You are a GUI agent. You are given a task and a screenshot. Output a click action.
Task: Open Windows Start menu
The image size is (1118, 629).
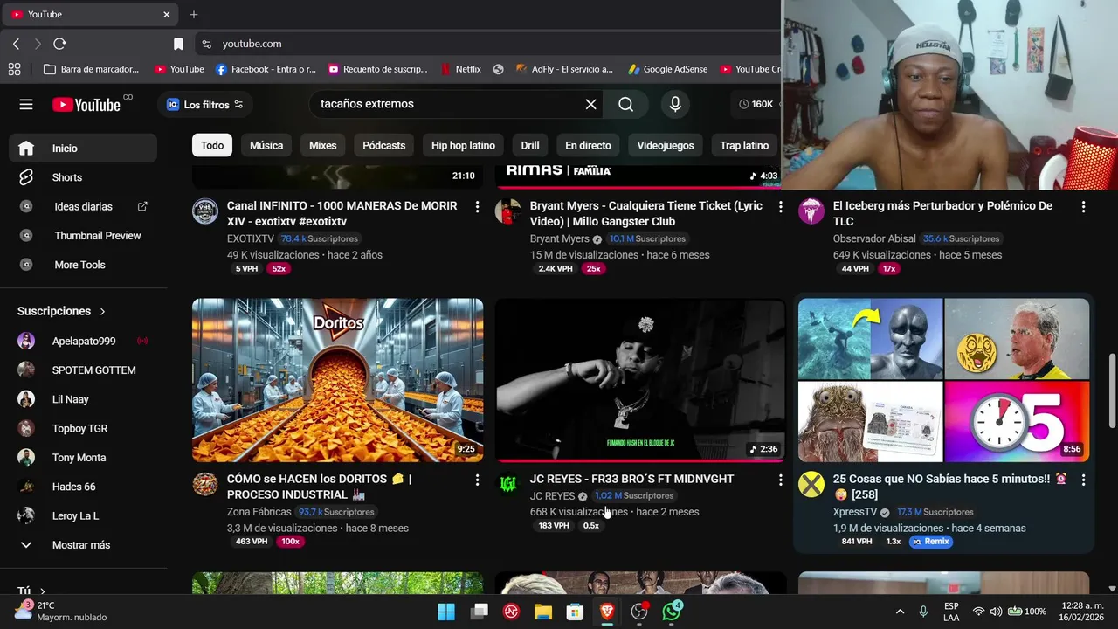tap(446, 612)
